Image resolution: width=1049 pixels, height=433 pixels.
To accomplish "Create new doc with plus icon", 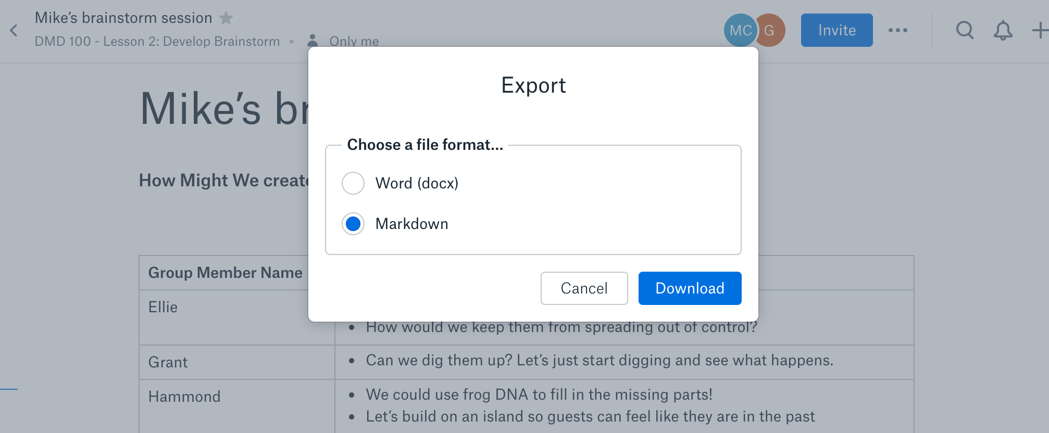I will (1040, 30).
